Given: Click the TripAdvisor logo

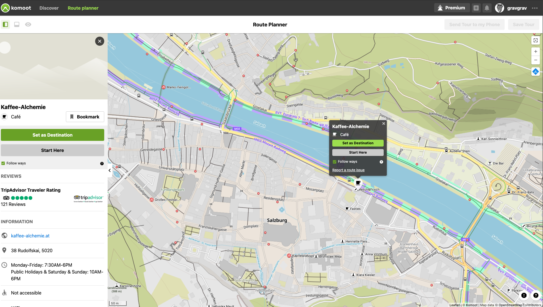Looking at the screenshot, I should [89, 199].
